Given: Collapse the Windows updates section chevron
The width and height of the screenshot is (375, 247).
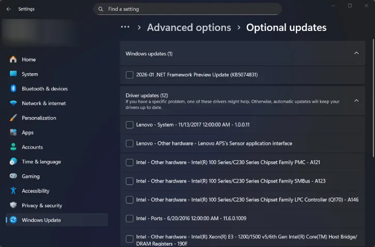Looking at the screenshot, I should coord(356,53).
